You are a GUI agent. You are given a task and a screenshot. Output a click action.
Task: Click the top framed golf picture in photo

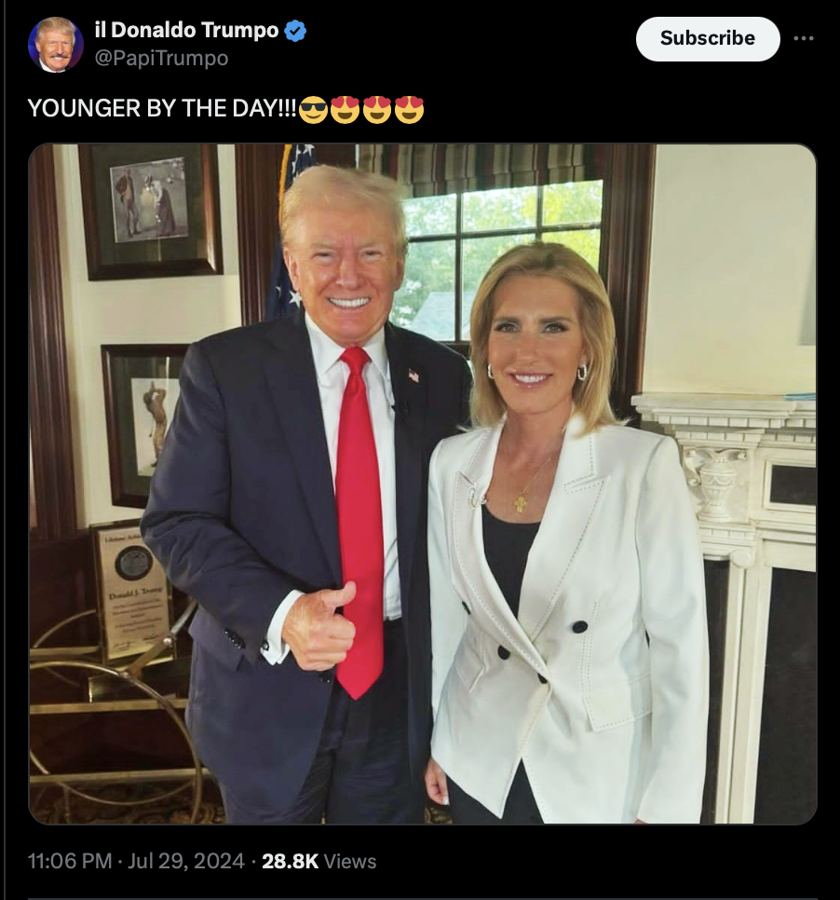(x=150, y=211)
